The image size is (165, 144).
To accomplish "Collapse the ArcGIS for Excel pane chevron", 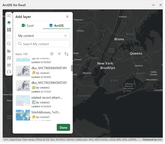I will 154,5.
